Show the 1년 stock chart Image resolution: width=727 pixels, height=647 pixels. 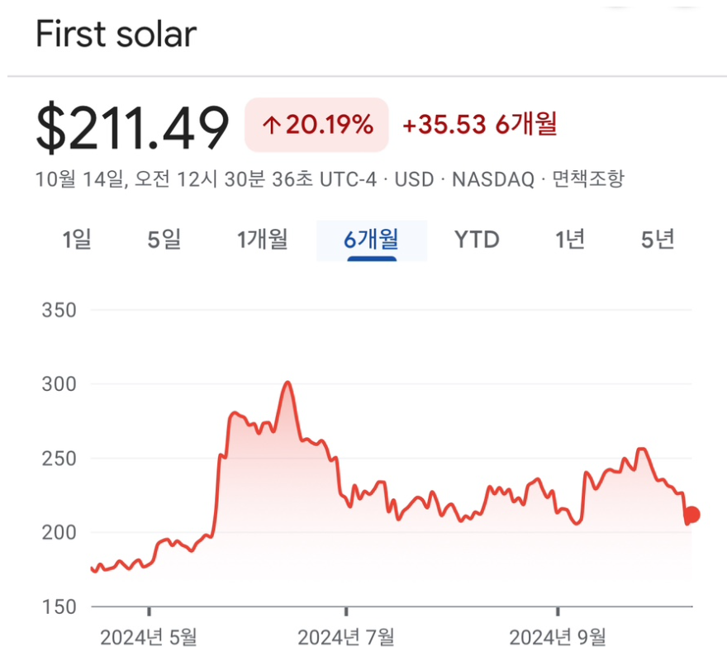[568, 240]
